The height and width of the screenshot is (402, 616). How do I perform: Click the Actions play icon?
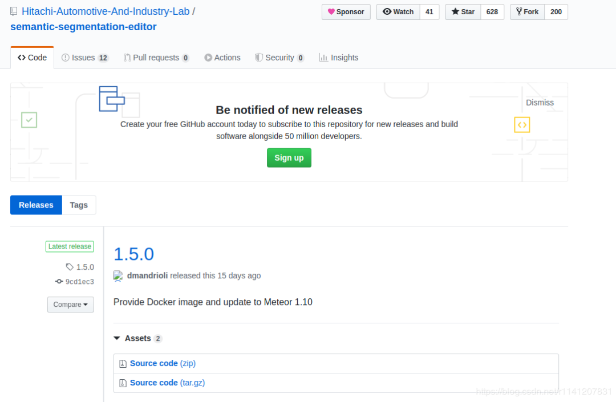[208, 58]
